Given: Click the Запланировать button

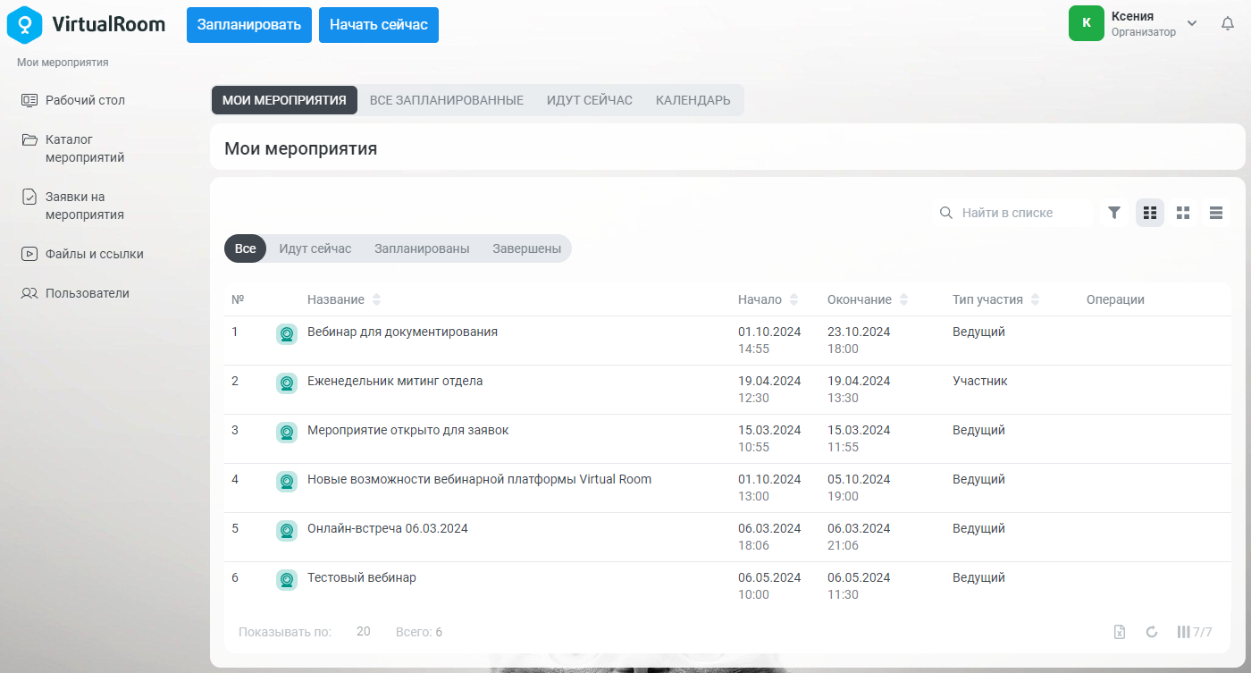Looking at the screenshot, I should coord(249,24).
